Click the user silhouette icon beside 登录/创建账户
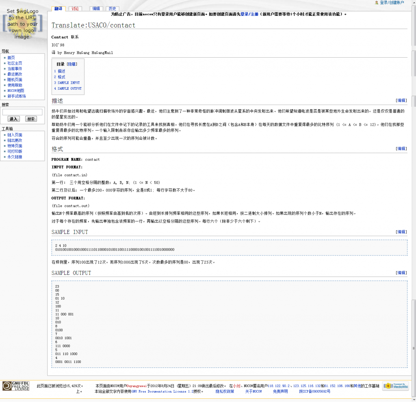This screenshot has width=416, height=402. click(377, 3)
